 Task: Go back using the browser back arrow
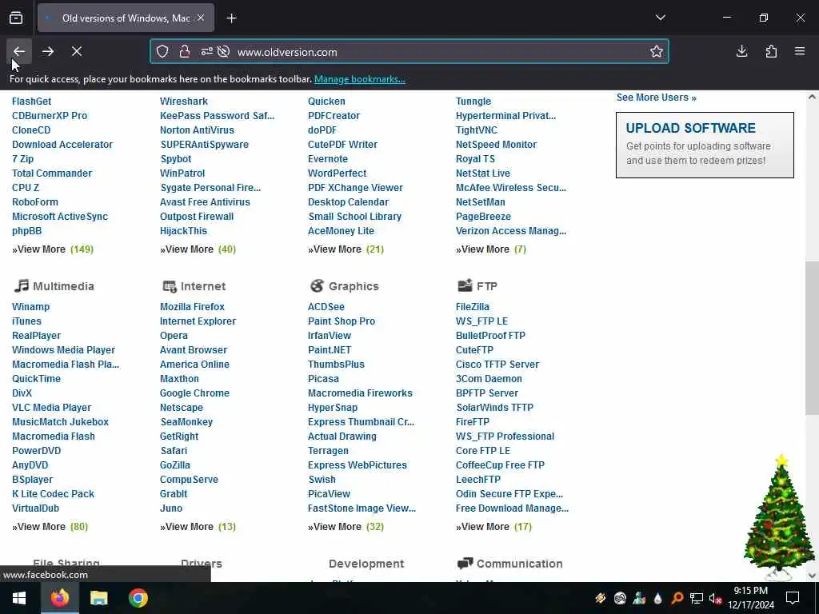(19, 51)
